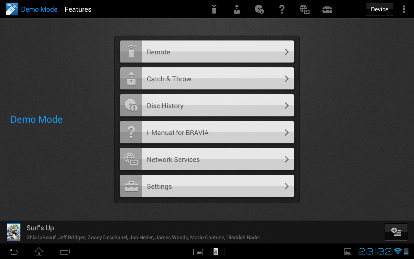Tap the small screen icon in navigation bar
Viewport: 414px width, 259px height.
pos(198,252)
